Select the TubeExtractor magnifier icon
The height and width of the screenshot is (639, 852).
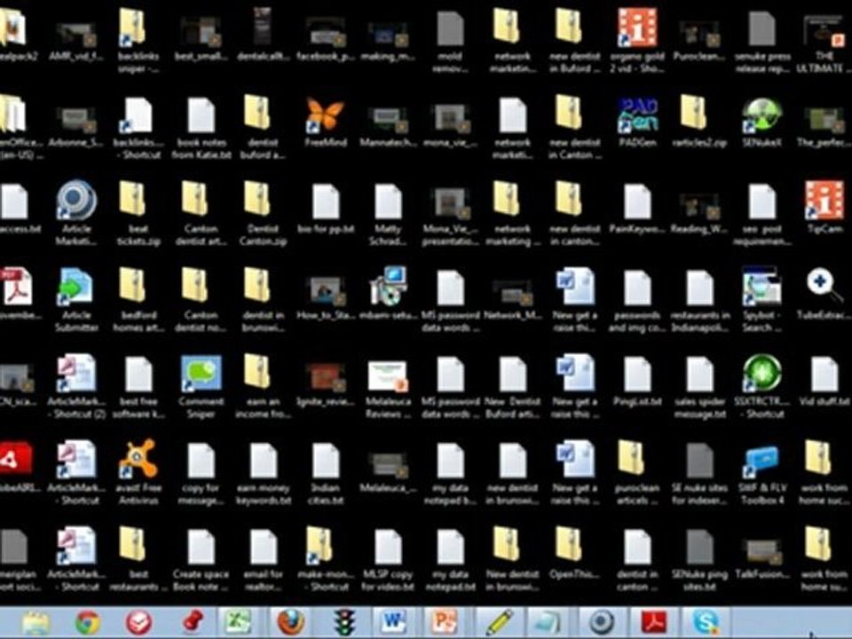pos(824,294)
